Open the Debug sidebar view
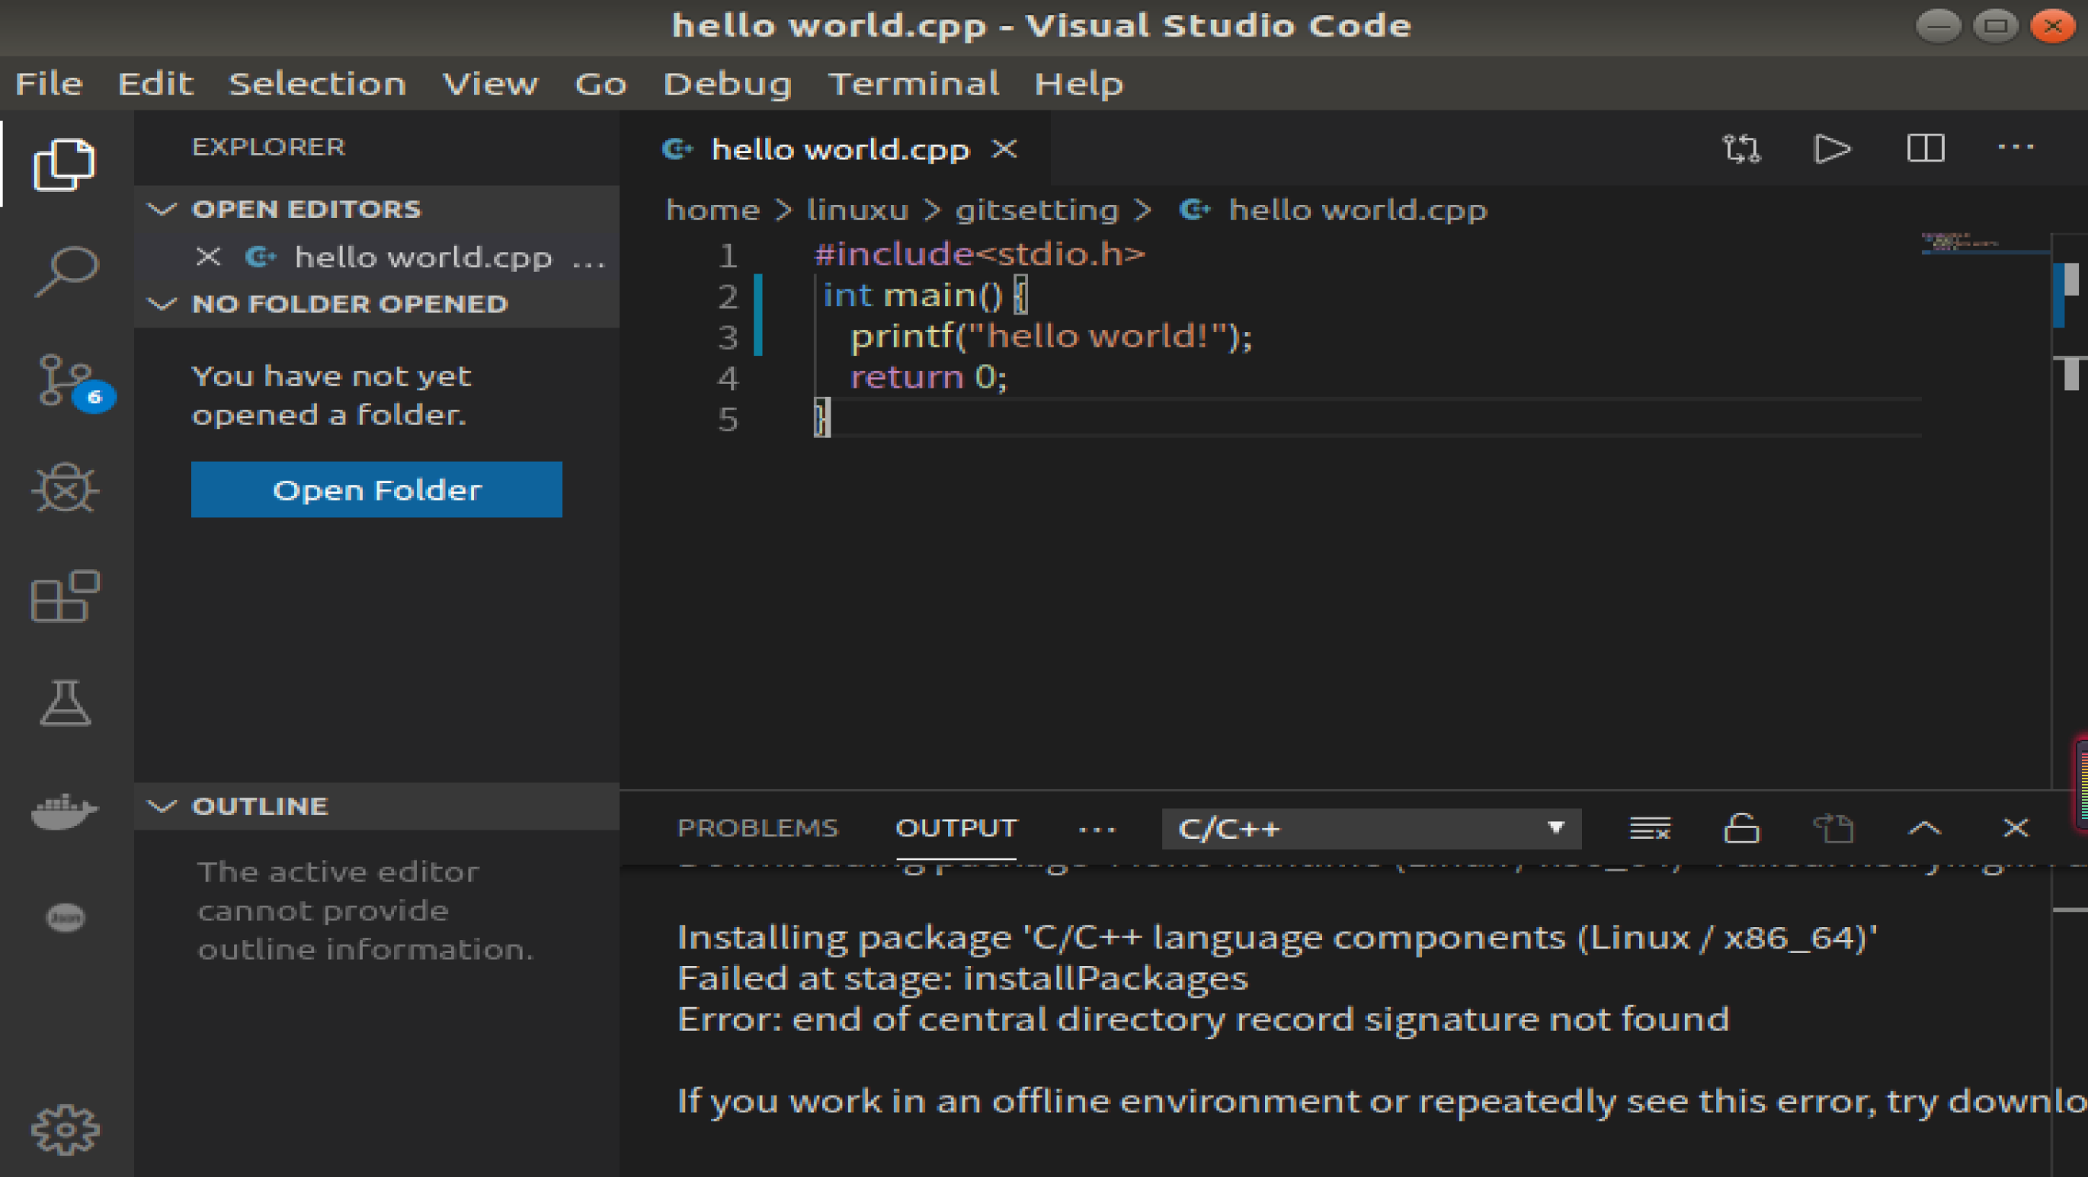Viewport: 2088px width, 1177px height. point(65,488)
